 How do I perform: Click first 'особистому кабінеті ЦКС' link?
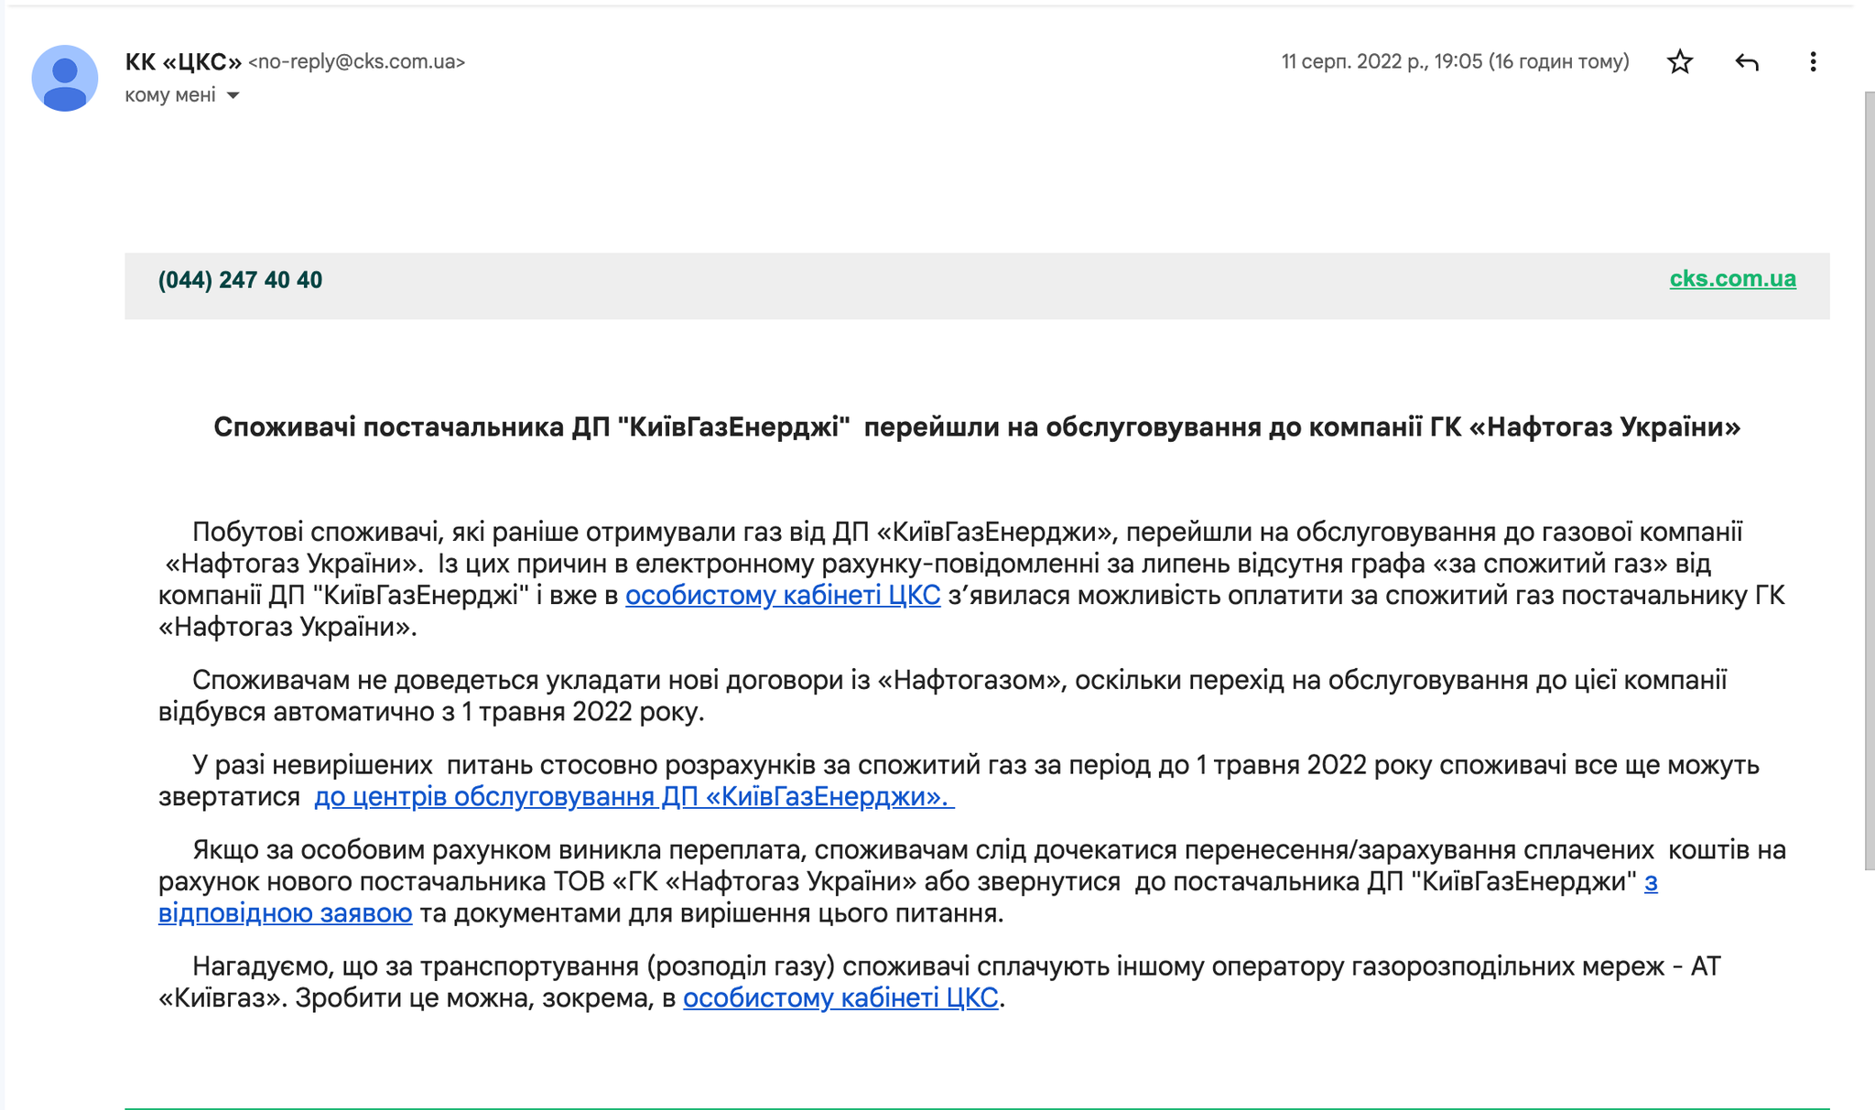pos(782,596)
